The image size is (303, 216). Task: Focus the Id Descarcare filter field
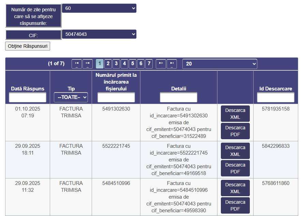(x=275, y=98)
